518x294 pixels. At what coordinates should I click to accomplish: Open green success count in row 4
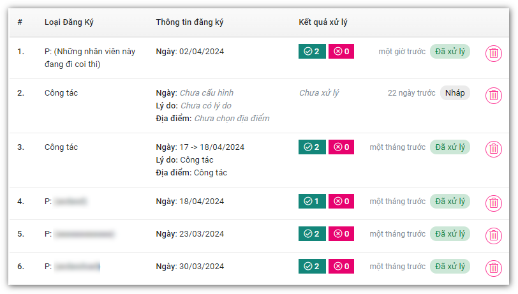pos(312,202)
